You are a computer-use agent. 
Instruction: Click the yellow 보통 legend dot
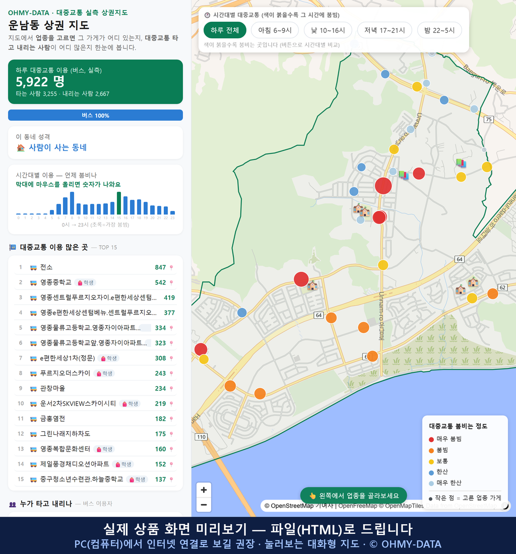click(431, 462)
